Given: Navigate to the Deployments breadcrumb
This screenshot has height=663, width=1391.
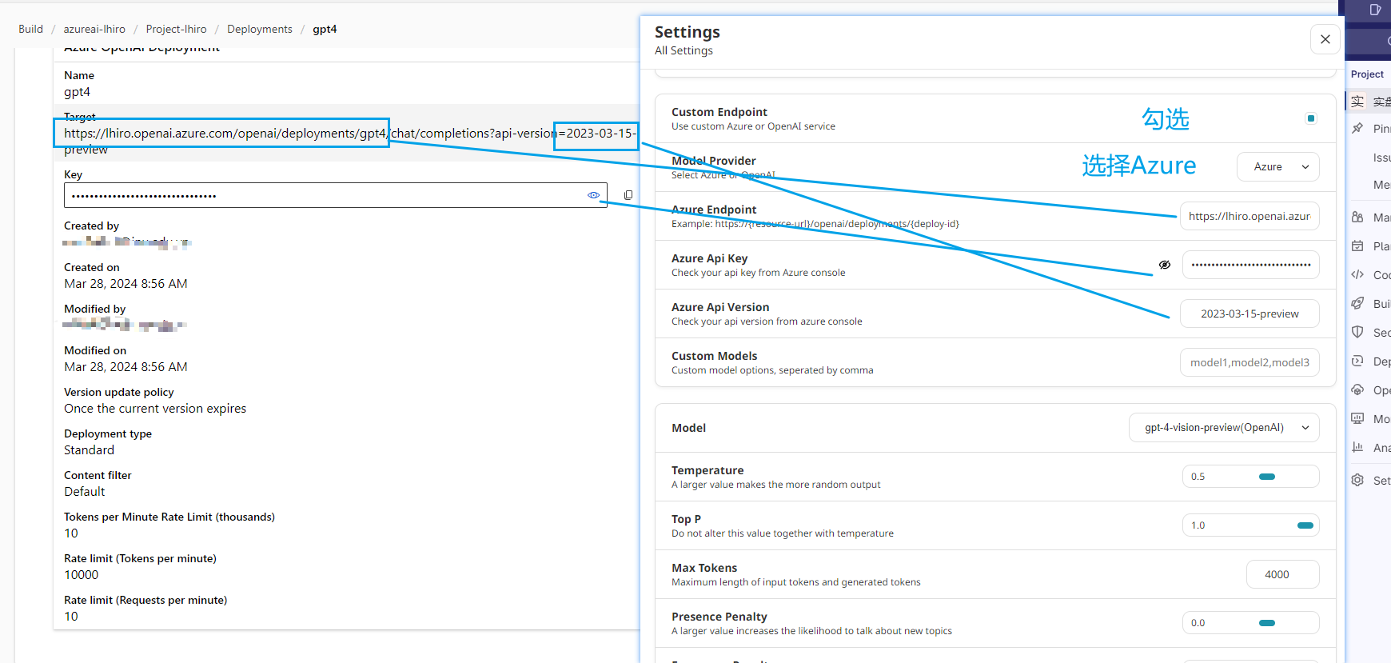Looking at the screenshot, I should click(x=260, y=29).
